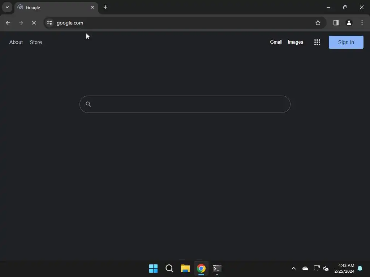Image resolution: width=370 pixels, height=277 pixels.
Task: Open the Chrome profile menu
Action: (349, 23)
